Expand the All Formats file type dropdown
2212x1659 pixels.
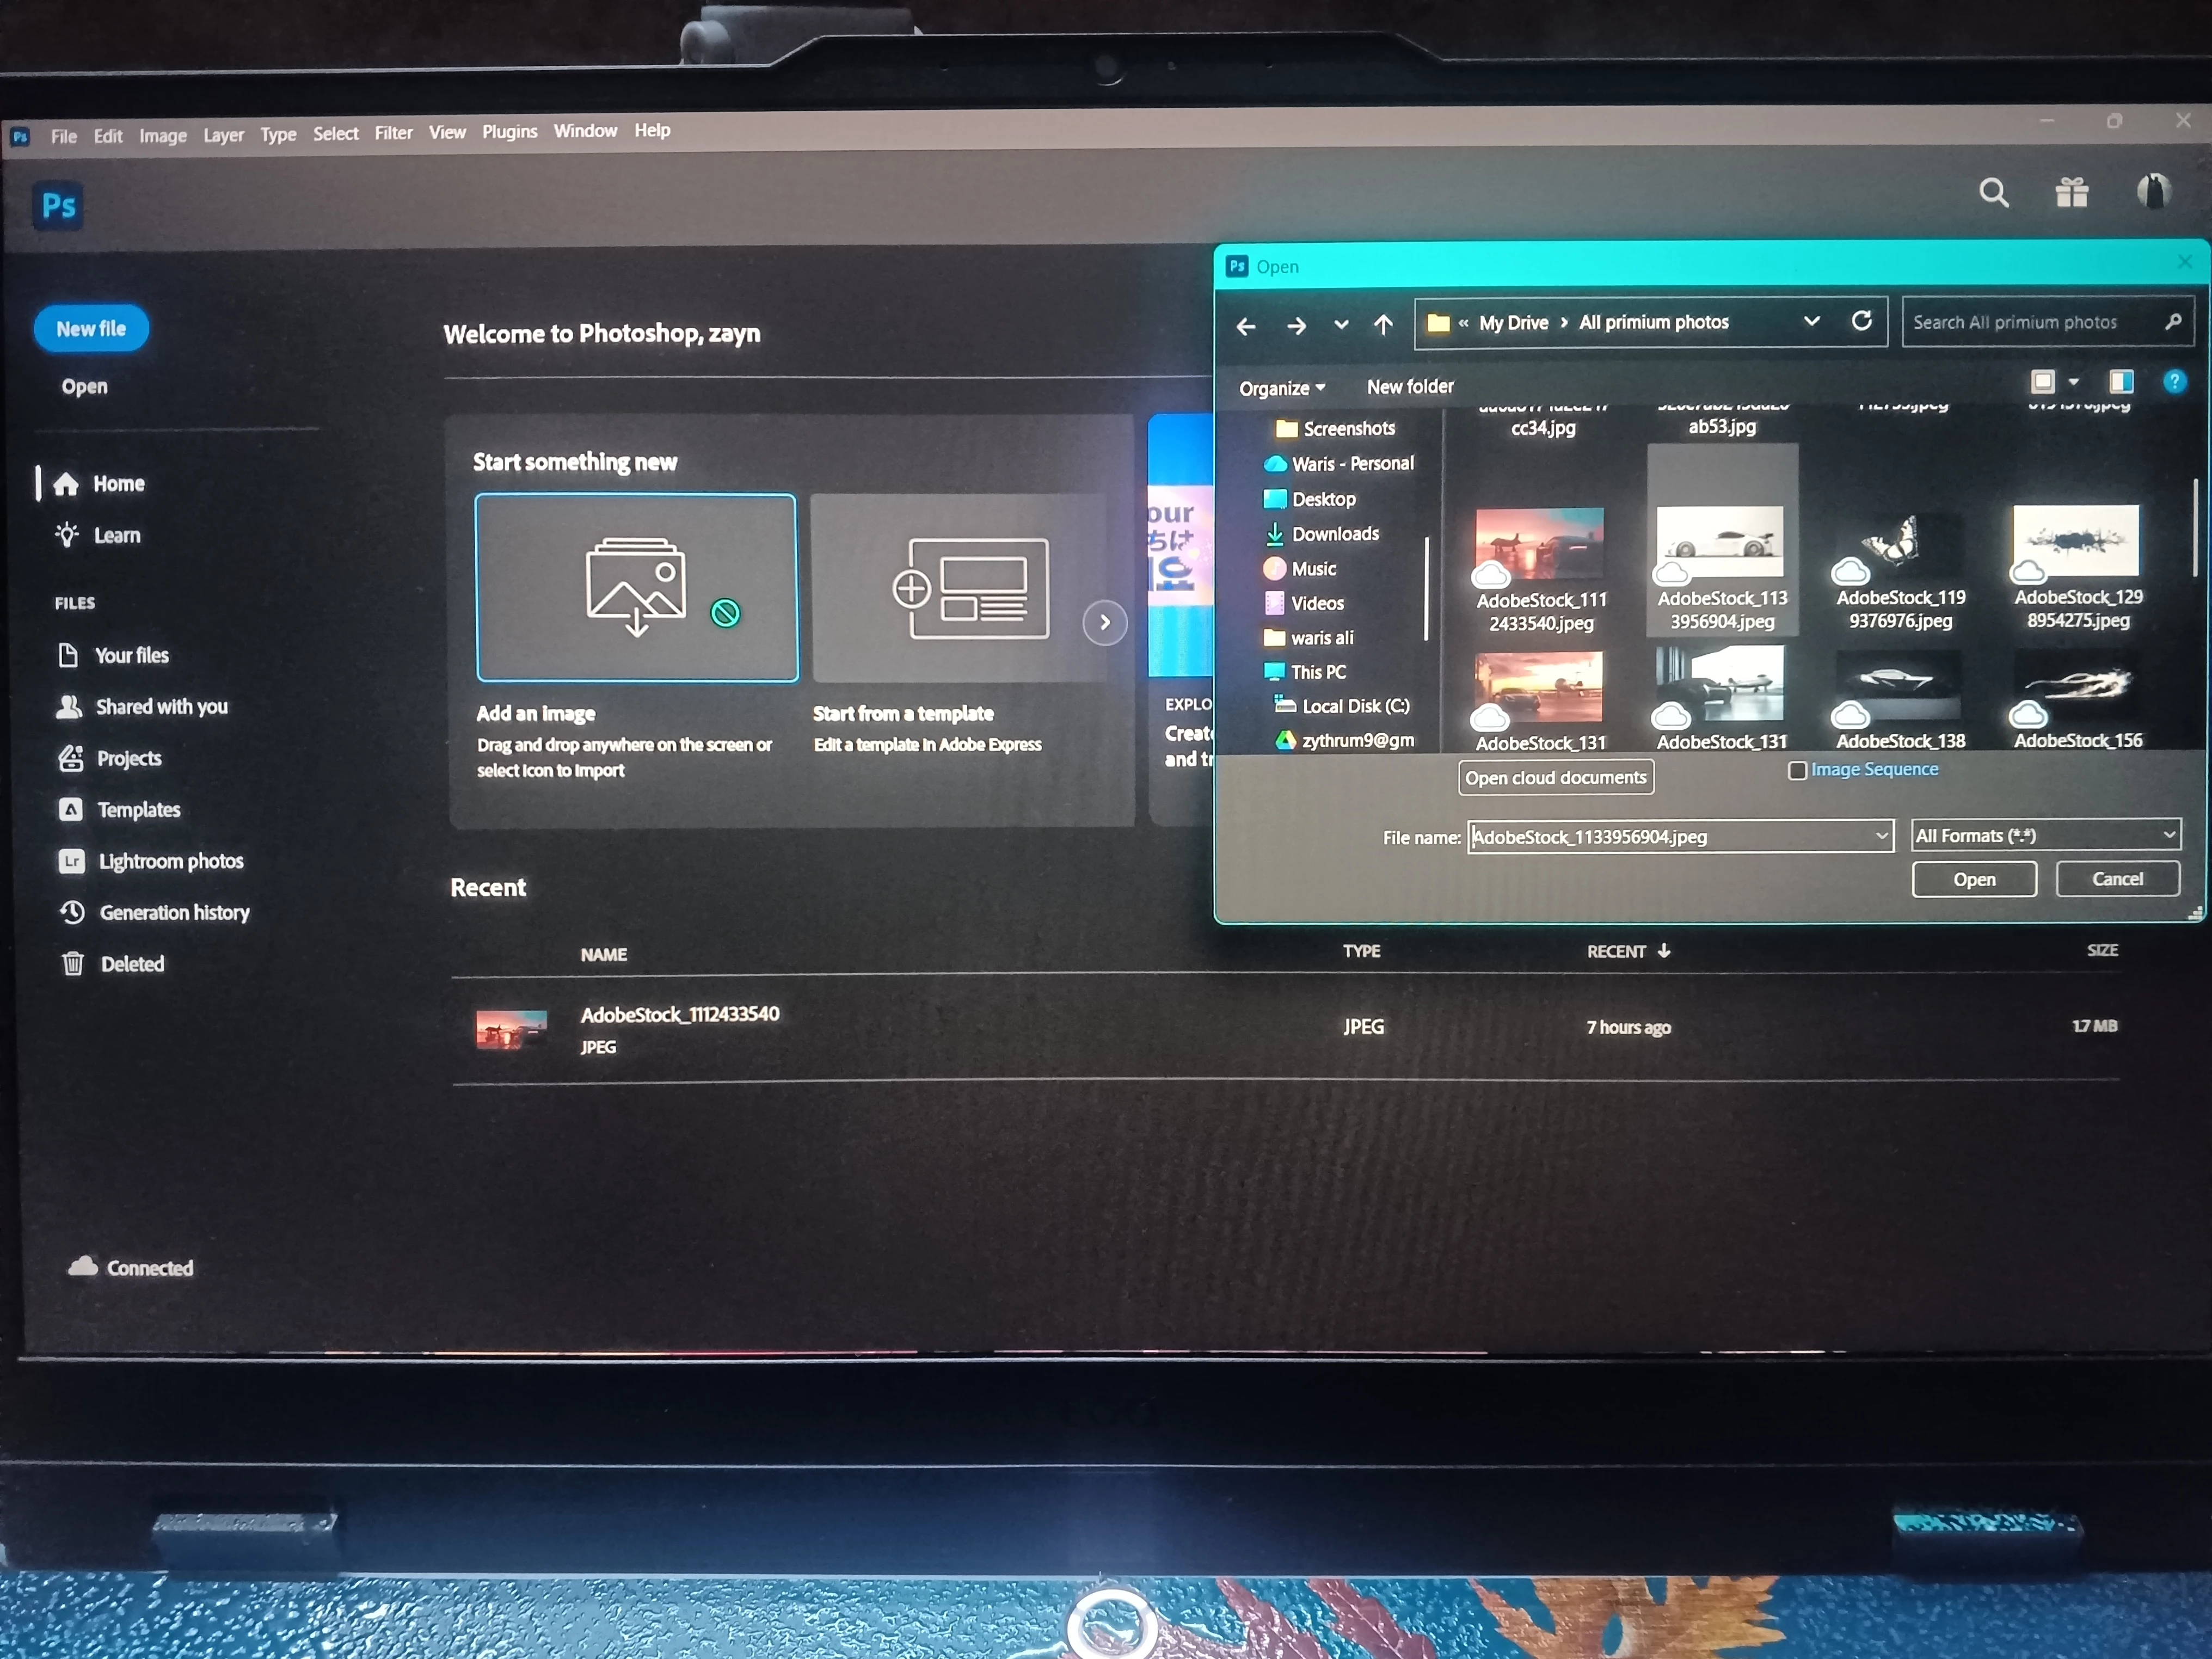(x=2168, y=834)
